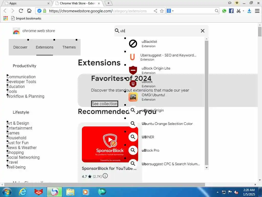The height and width of the screenshot is (197, 262).
Task: Click the share icon in the address bar
Action: click(x=155, y=11)
